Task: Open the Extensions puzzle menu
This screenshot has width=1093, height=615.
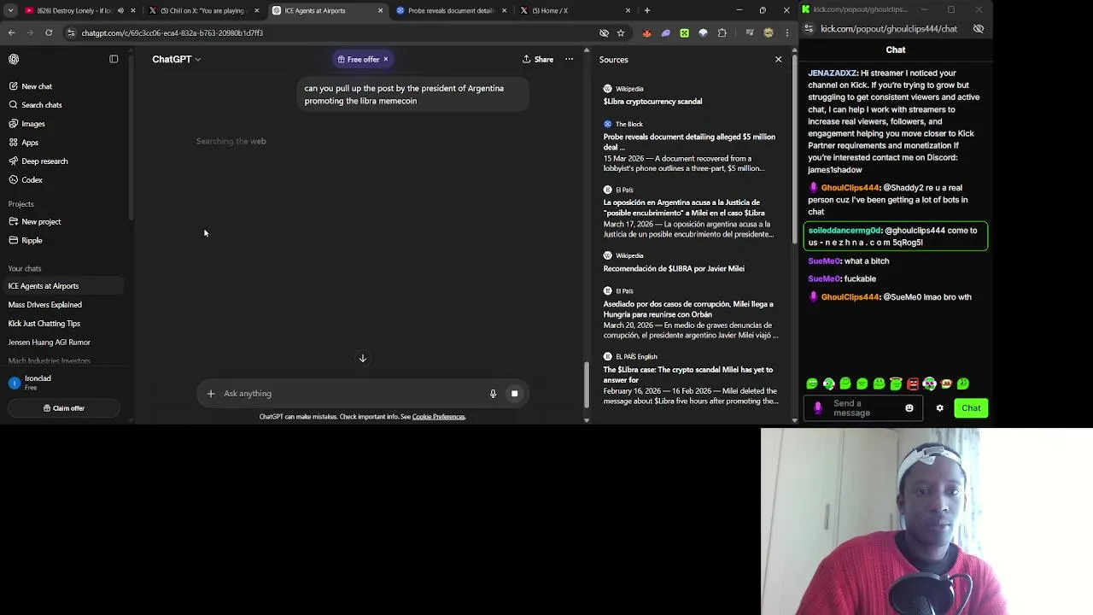Action: tap(722, 33)
